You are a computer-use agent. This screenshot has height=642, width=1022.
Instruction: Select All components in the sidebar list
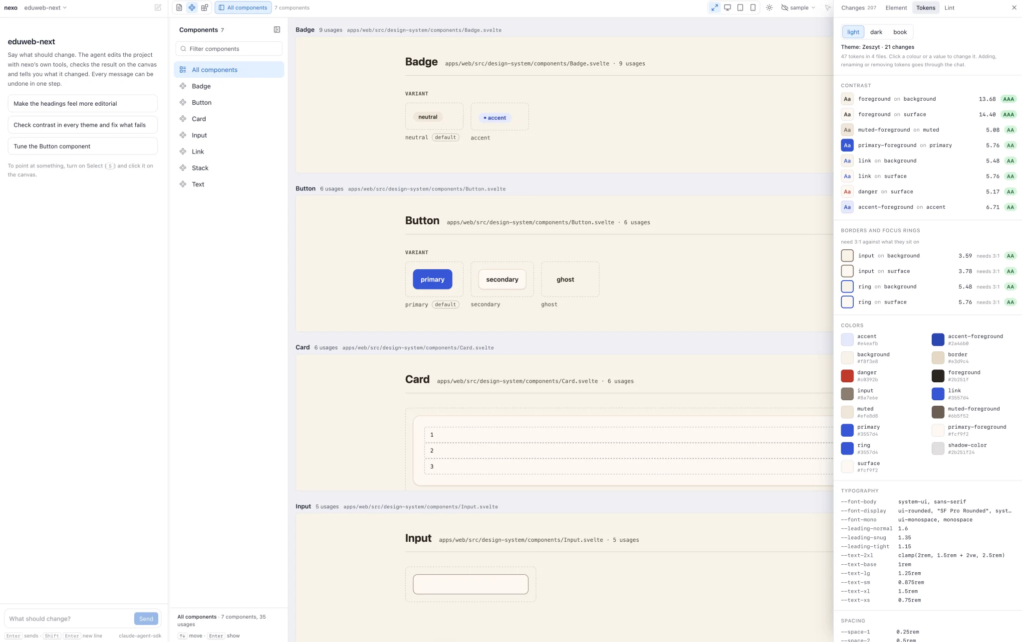[229, 70]
